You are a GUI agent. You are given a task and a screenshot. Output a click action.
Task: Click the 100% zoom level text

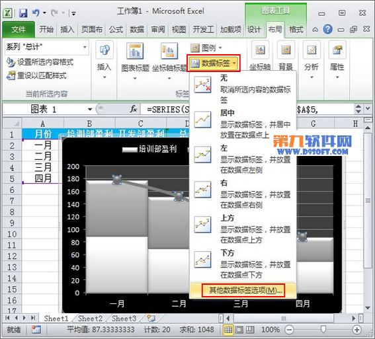271,330
